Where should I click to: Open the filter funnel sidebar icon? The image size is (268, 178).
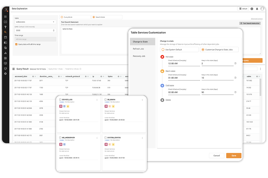pos(5,27)
